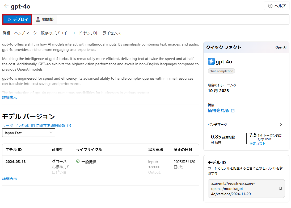This screenshot has width=291, height=208.
Task: Click external link icon beside リージョンの可用性
Action: point(69,126)
